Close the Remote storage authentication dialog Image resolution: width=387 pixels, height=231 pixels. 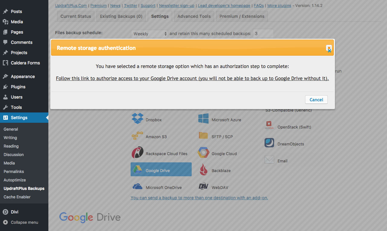tap(329, 48)
